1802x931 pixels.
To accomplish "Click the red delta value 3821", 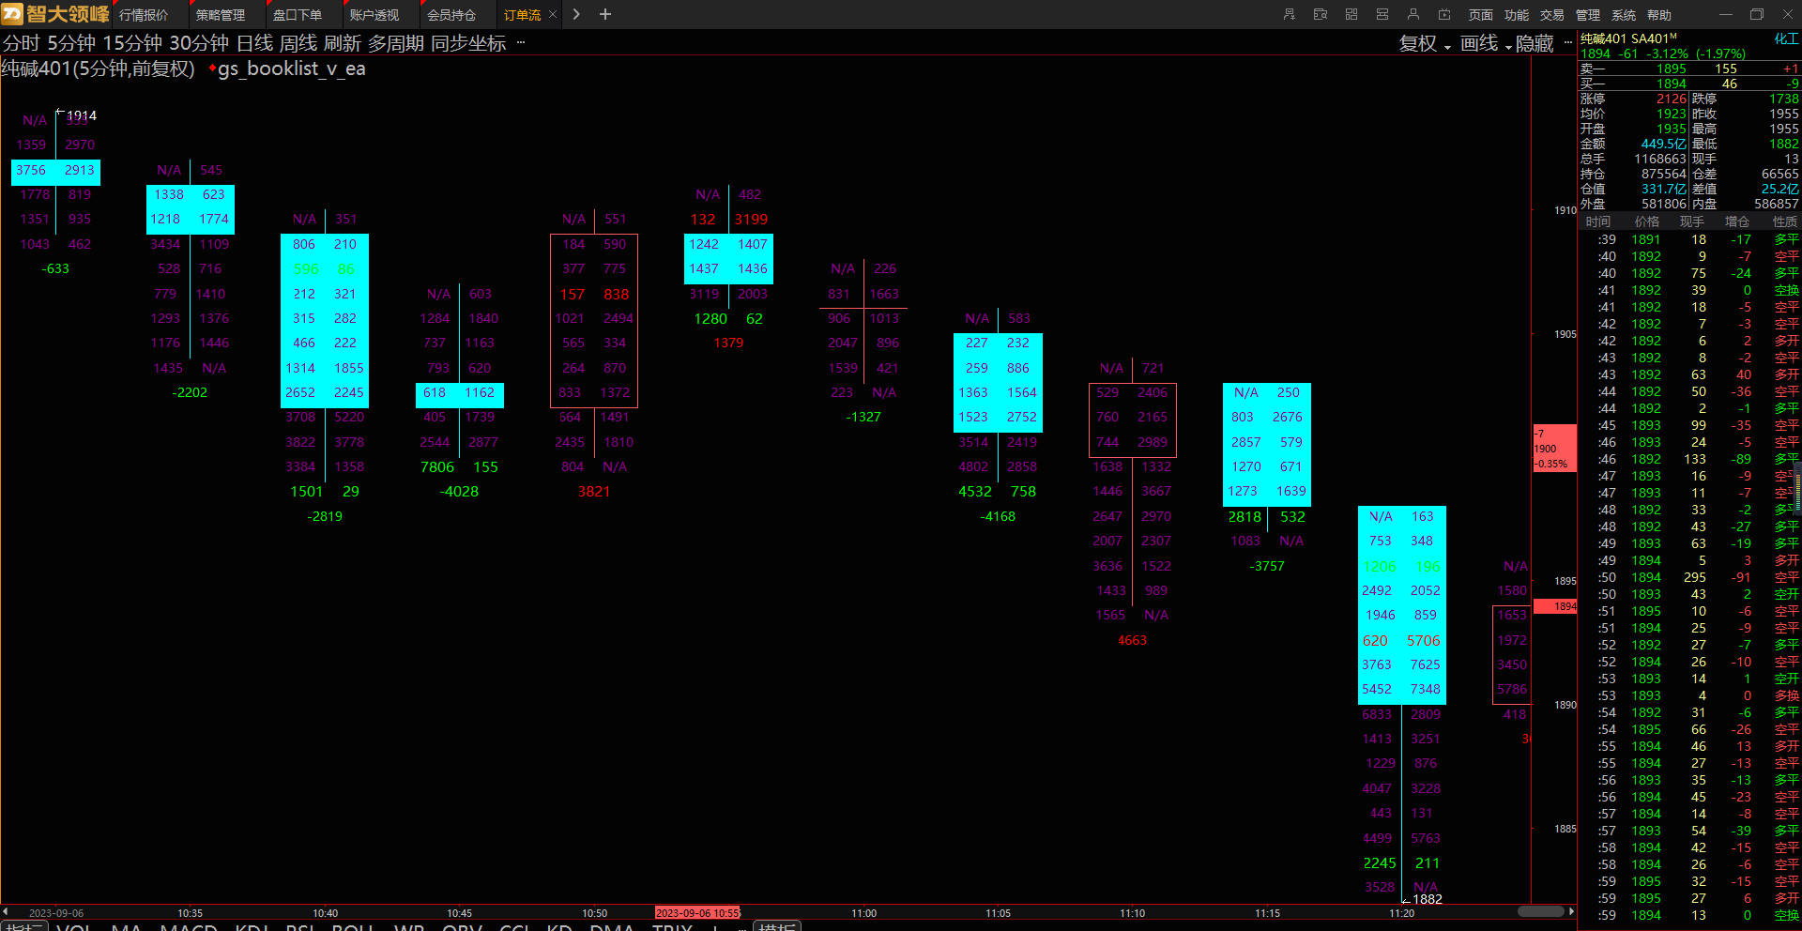I will pyautogui.click(x=594, y=491).
